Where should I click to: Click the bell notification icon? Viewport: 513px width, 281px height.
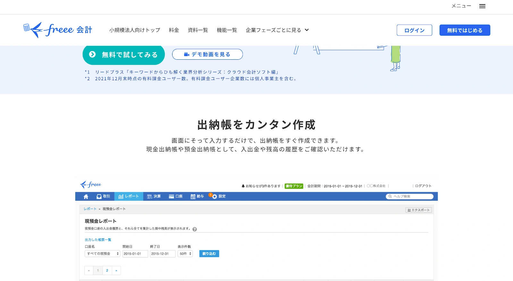click(x=243, y=186)
